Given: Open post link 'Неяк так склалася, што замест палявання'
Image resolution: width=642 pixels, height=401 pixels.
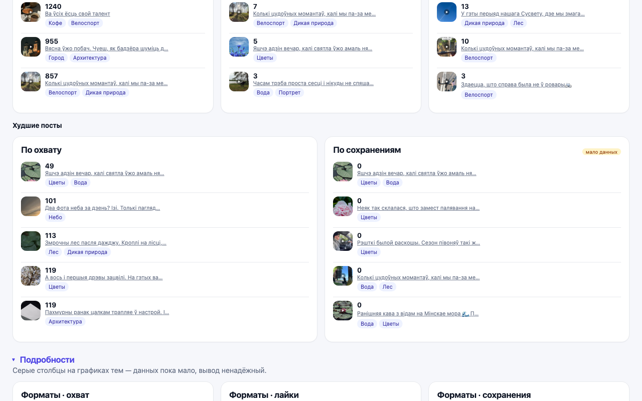Looking at the screenshot, I should click(418, 208).
